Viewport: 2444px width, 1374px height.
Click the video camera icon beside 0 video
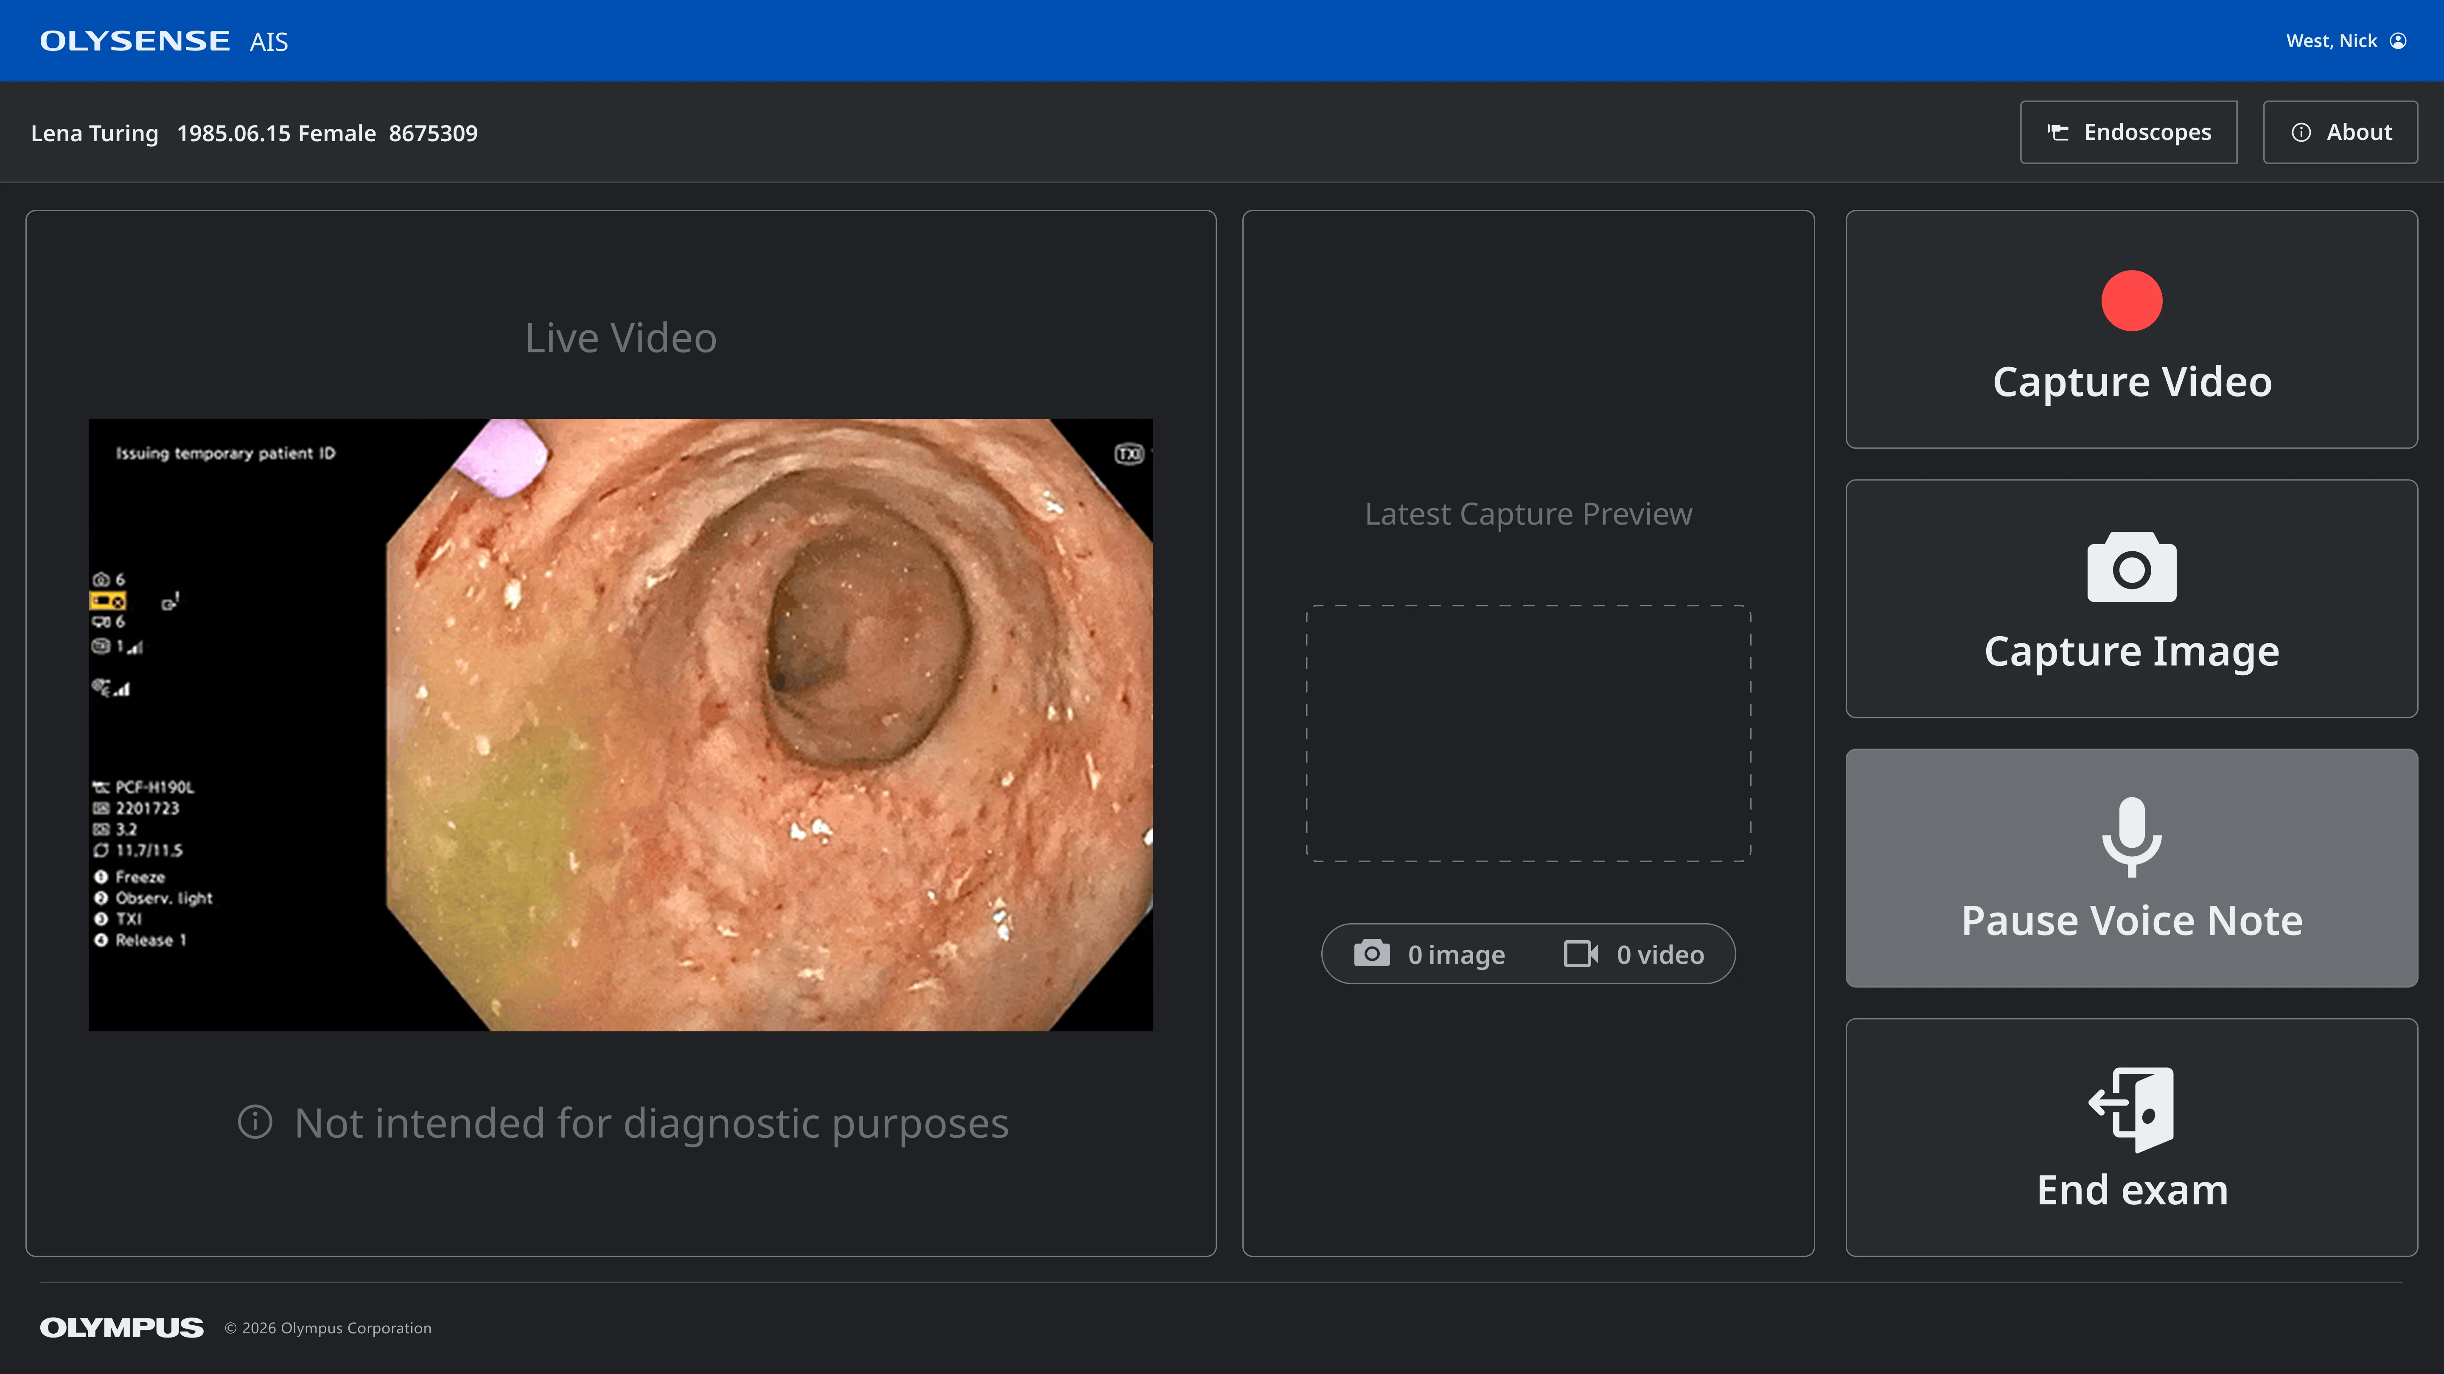pyautogui.click(x=1581, y=953)
